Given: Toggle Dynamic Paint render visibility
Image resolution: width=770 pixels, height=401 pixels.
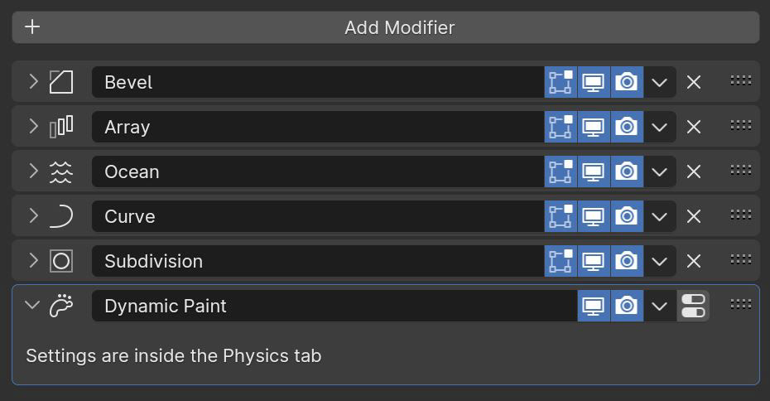Looking at the screenshot, I should [x=627, y=306].
